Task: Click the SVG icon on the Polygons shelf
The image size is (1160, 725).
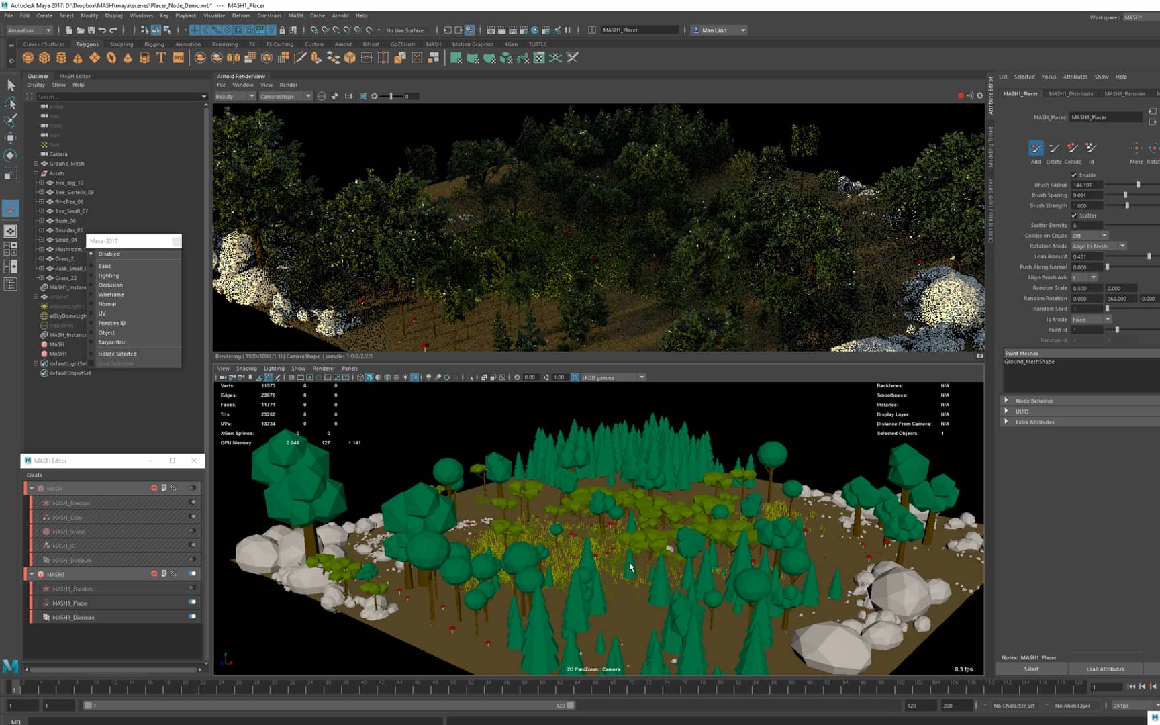Action: [177, 58]
